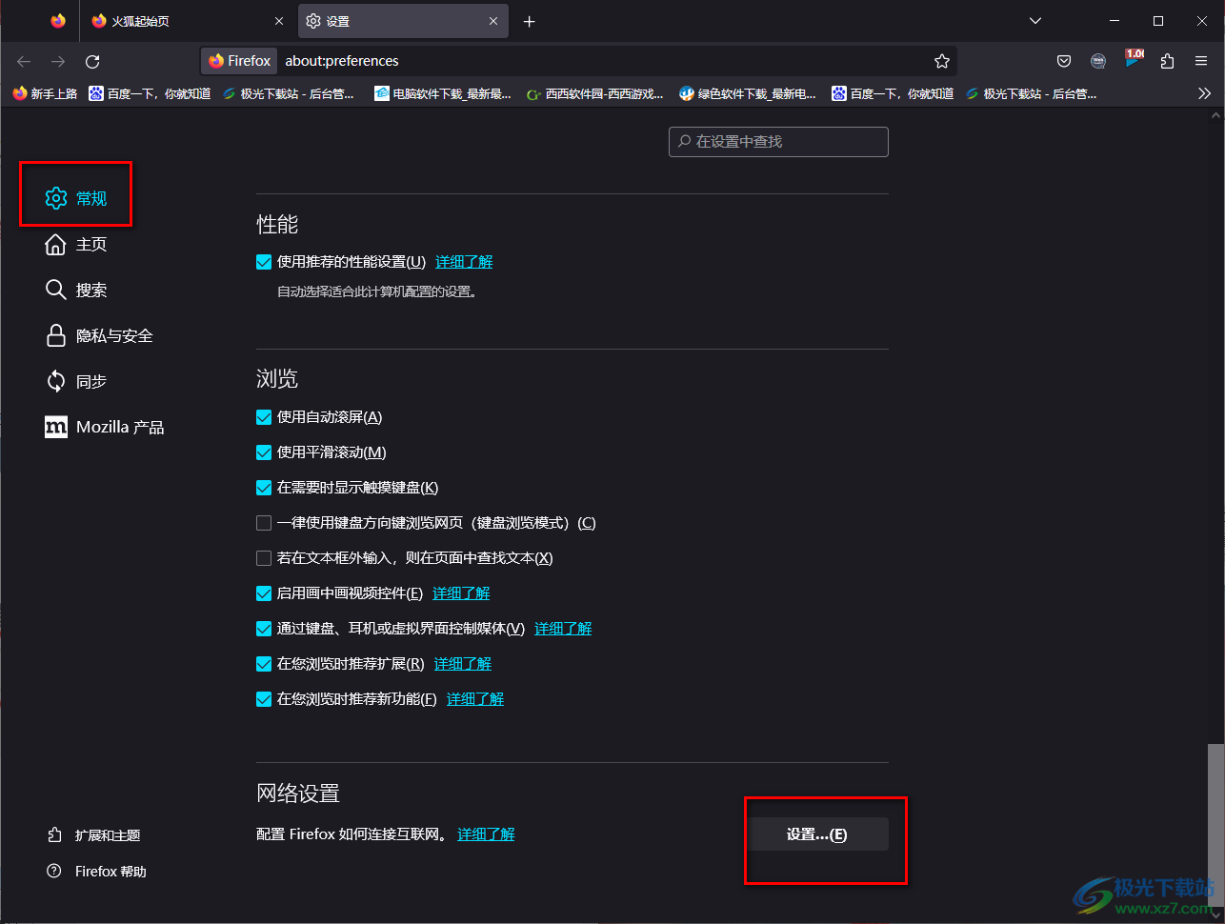Open 详细了解 link for performance settings

[x=464, y=262]
